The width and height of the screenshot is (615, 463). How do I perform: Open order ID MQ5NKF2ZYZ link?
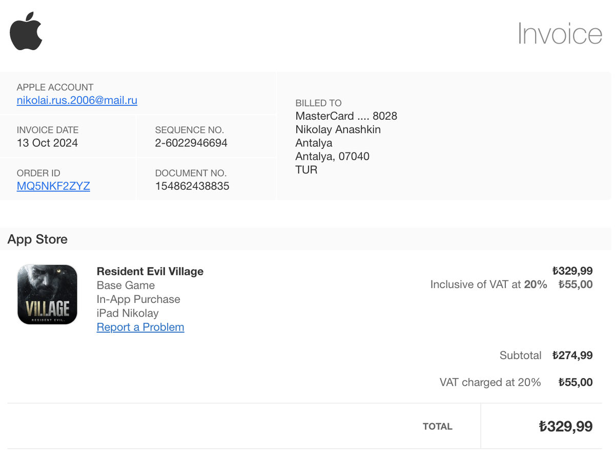[x=53, y=186]
